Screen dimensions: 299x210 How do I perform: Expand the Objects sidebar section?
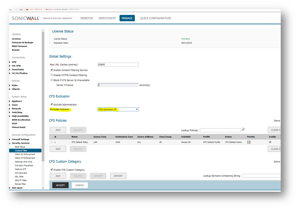point(10,89)
